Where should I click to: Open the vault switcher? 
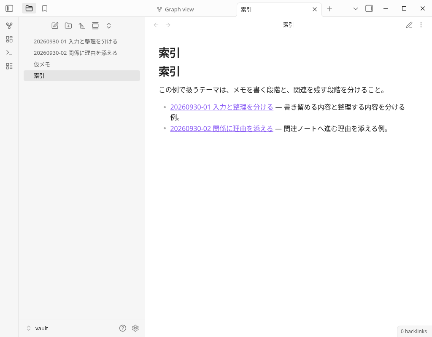tap(37, 328)
